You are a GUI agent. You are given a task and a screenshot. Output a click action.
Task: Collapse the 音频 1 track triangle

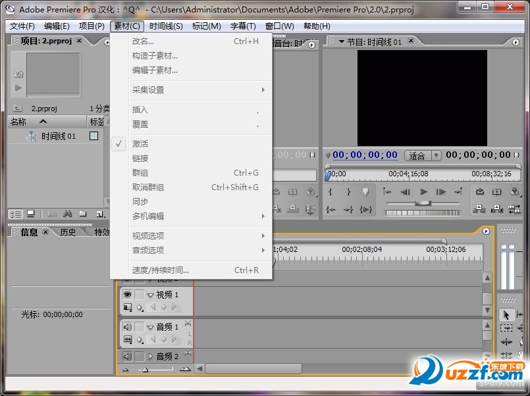coord(150,328)
